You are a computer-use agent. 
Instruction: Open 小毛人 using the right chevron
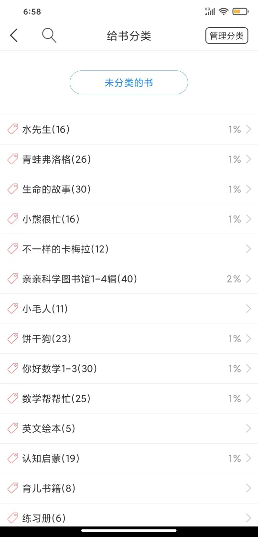[248, 309]
